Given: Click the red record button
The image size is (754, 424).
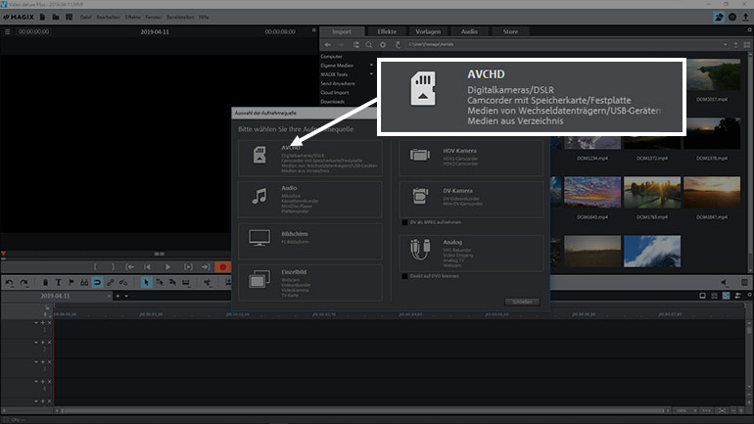Looking at the screenshot, I should [x=222, y=266].
